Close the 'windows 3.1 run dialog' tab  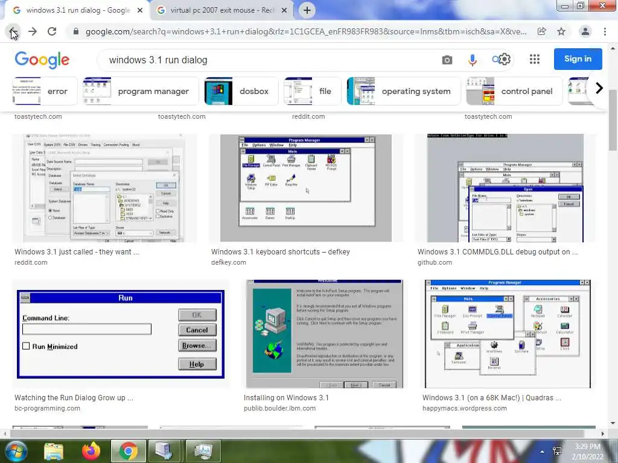tap(140, 11)
